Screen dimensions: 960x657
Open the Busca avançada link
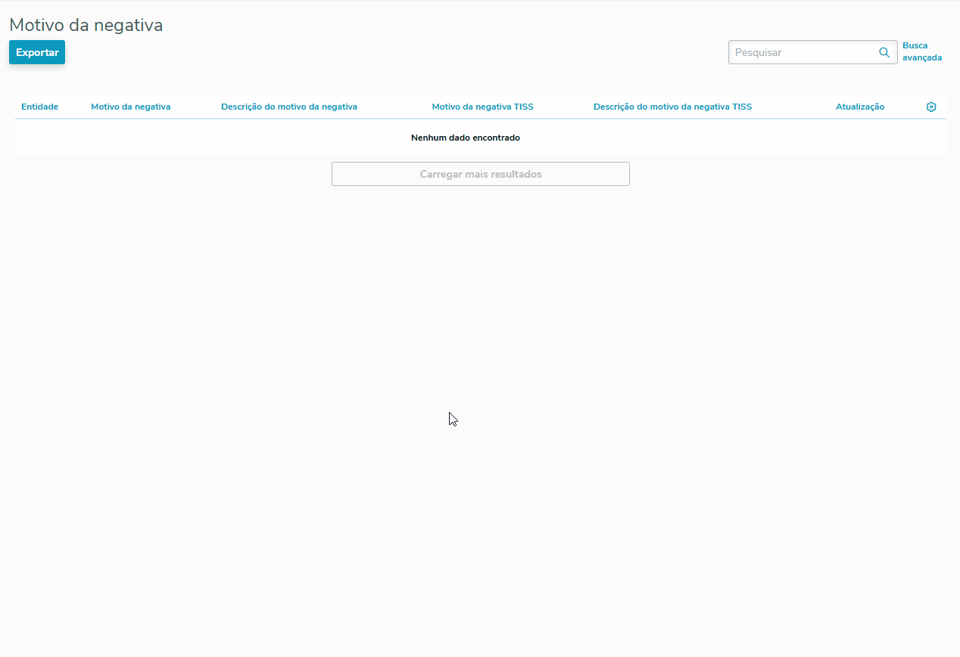click(922, 51)
